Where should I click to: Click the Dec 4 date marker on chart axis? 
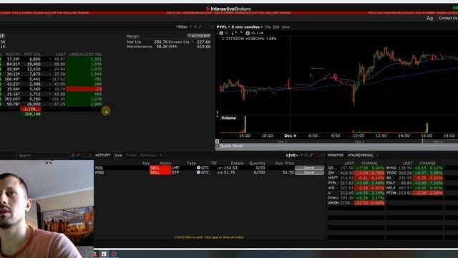click(x=290, y=135)
